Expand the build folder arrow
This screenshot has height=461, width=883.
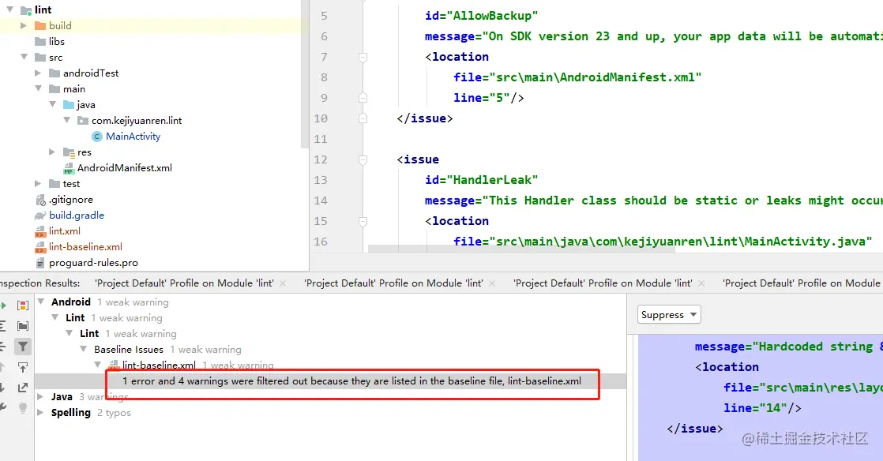point(23,25)
